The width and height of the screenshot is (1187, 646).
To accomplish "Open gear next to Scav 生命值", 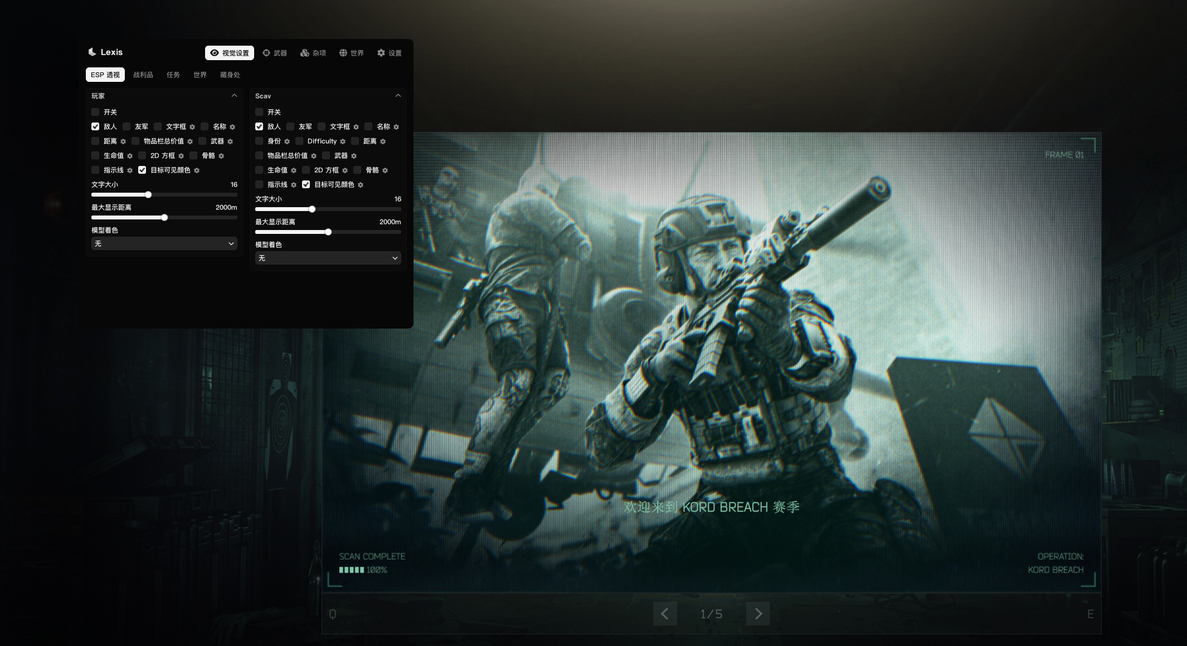I will tap(294, 170).
